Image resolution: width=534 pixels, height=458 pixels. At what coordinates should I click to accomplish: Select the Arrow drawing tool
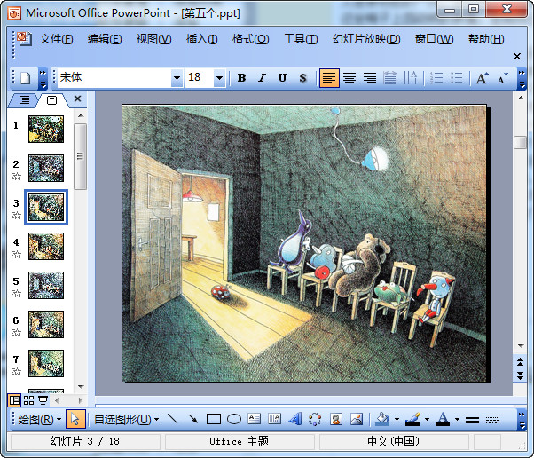[193, 420]
